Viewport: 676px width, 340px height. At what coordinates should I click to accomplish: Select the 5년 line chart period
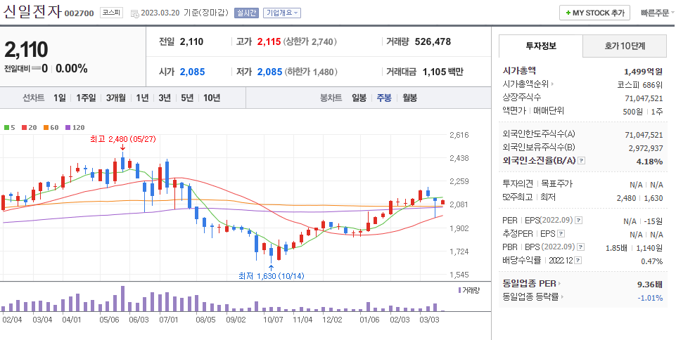(187, 98)
